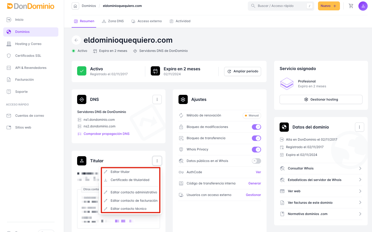Click the Gestionar hosting button

[321, 99]
